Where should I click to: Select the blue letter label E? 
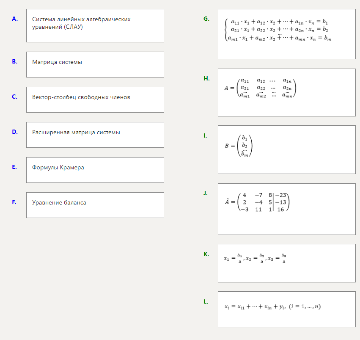click(x=15, y=167)
